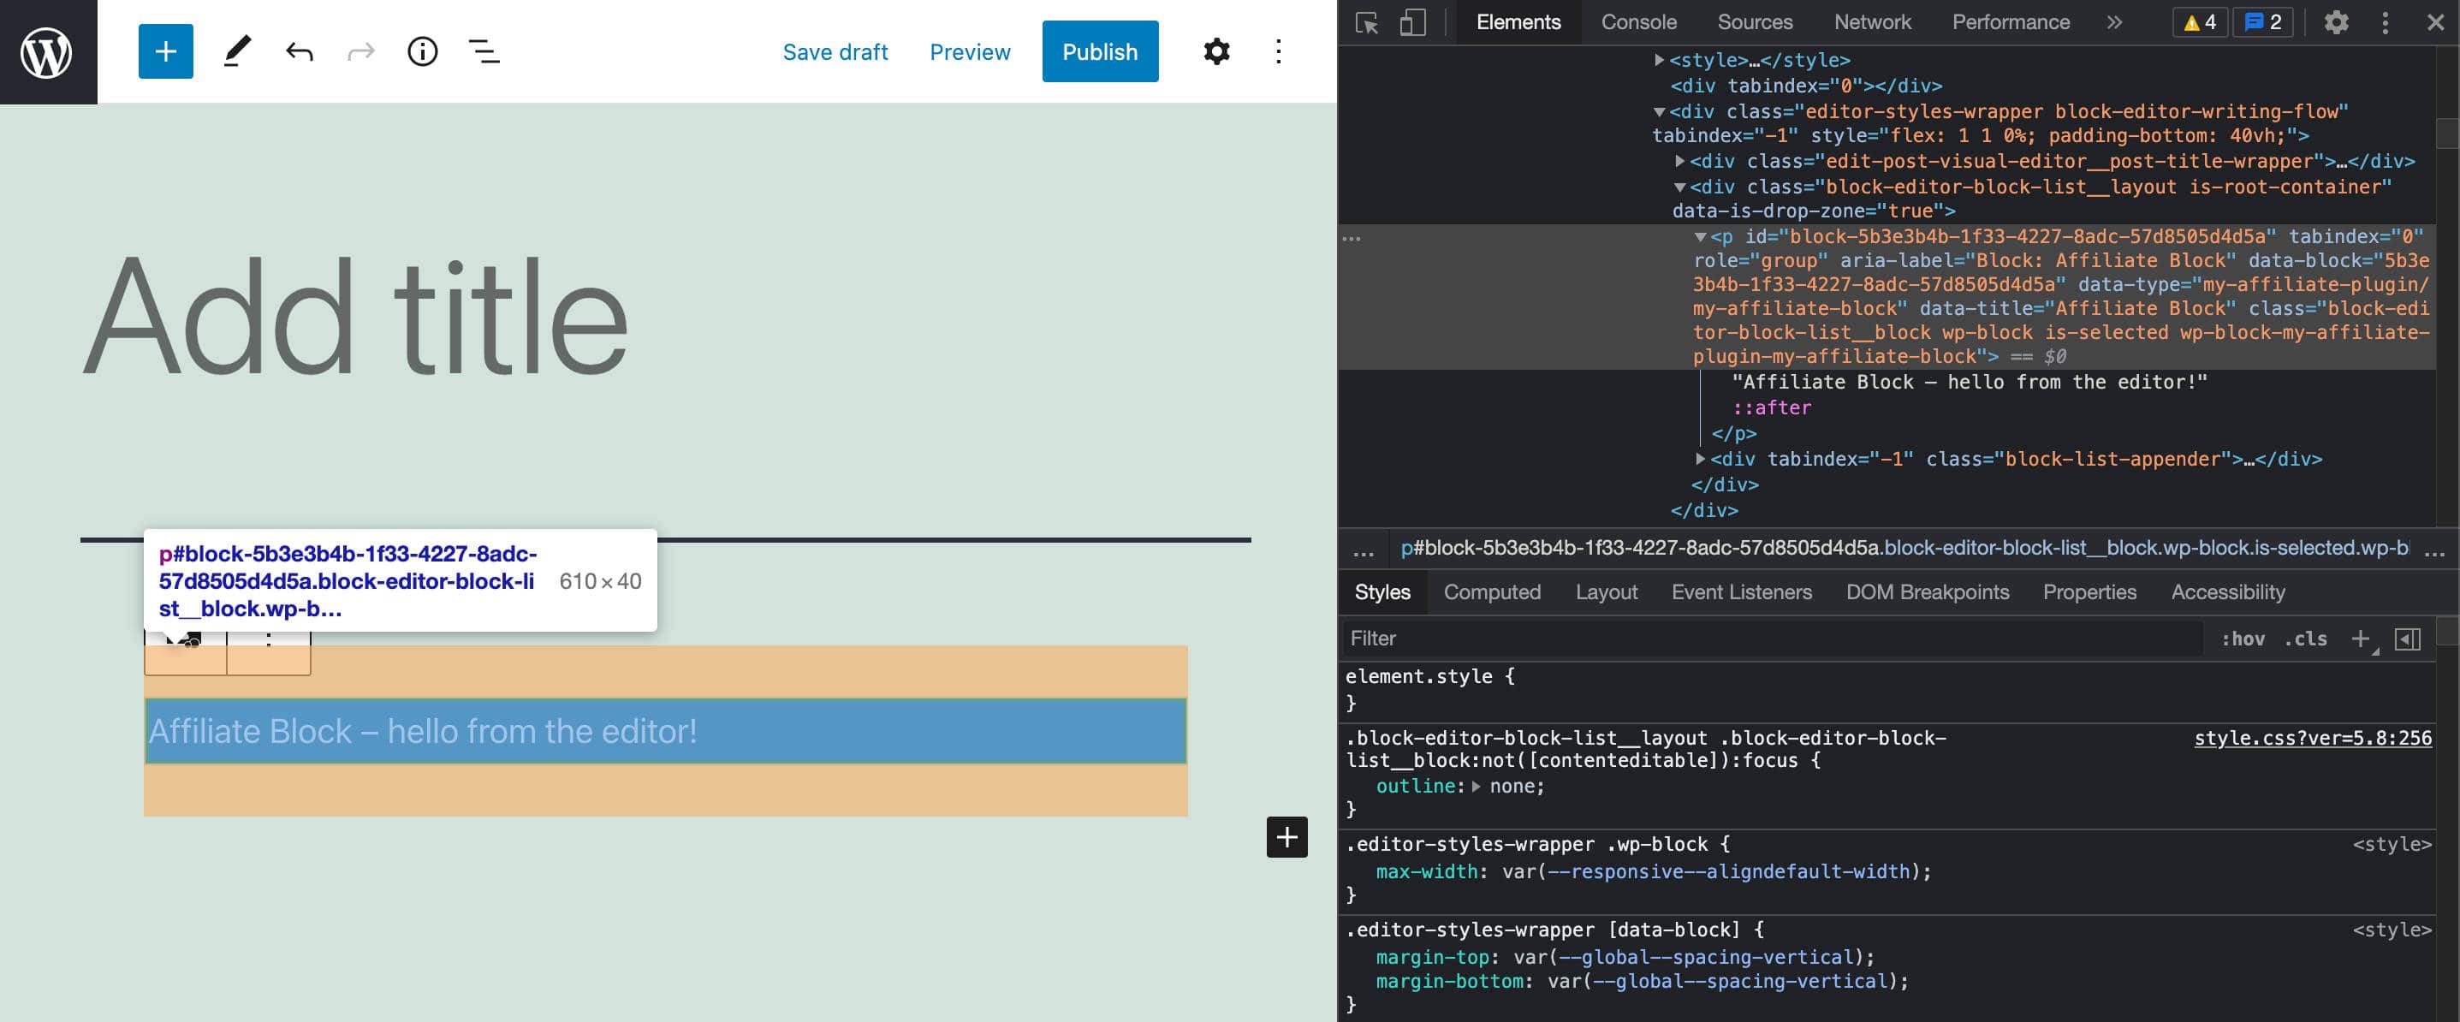This screenshot has height=1022, width=2460.
Task: Open the block inserter plus button
Action: tap(165, 51)
